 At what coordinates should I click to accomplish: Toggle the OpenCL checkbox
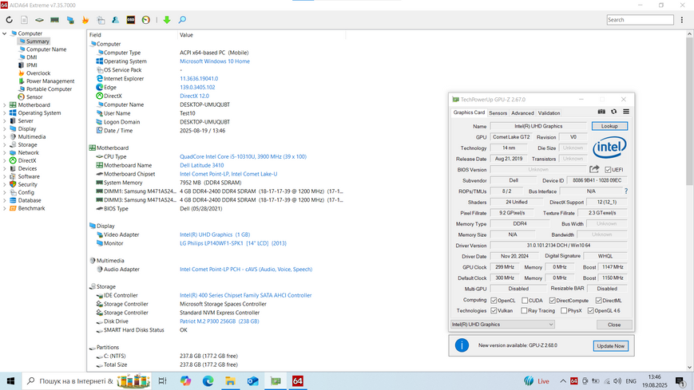[x=494, y=300]
